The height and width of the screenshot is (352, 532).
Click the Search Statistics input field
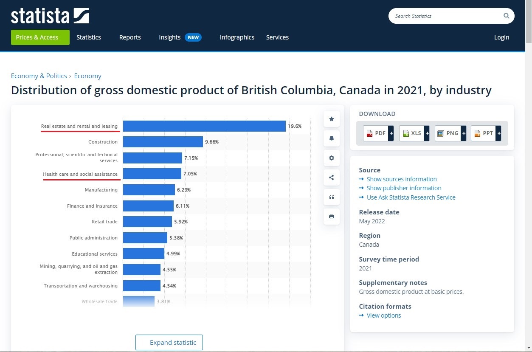pos(444,16)
